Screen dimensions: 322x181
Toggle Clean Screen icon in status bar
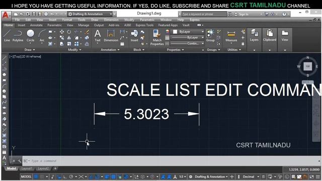click(x=312, y=176)
